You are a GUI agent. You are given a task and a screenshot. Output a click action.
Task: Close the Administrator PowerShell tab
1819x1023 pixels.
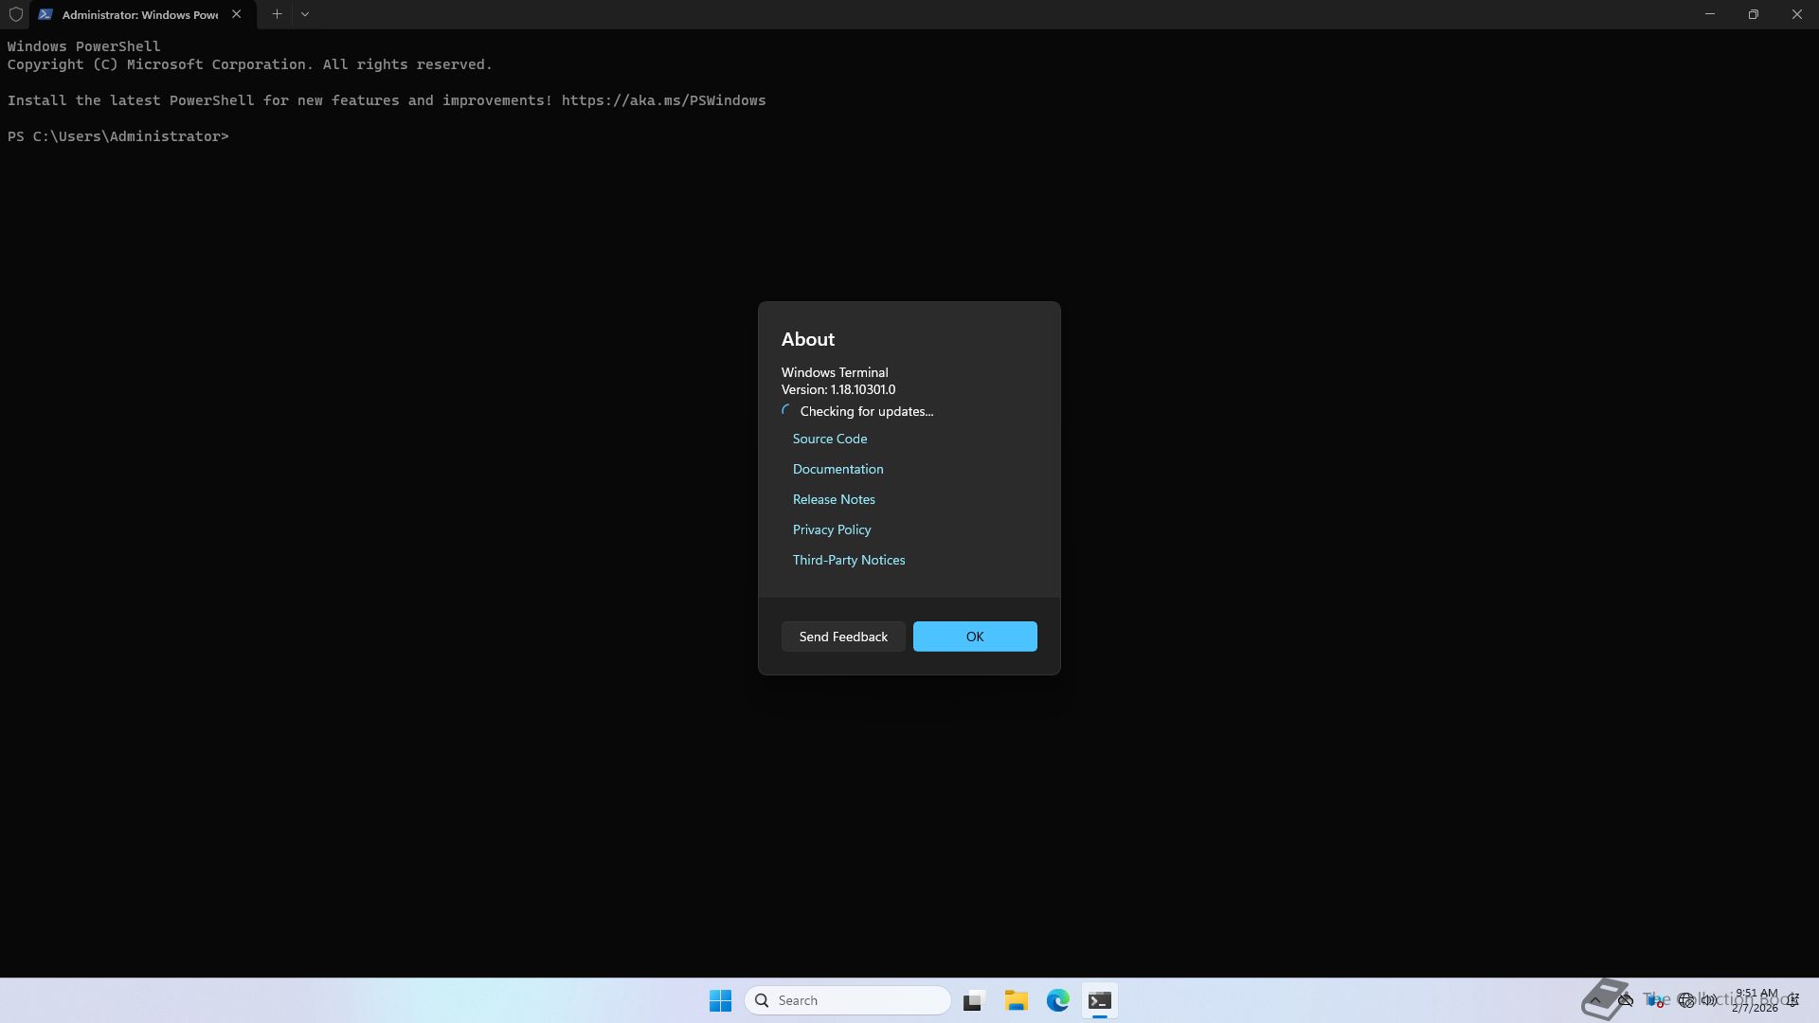coord(237,14)
